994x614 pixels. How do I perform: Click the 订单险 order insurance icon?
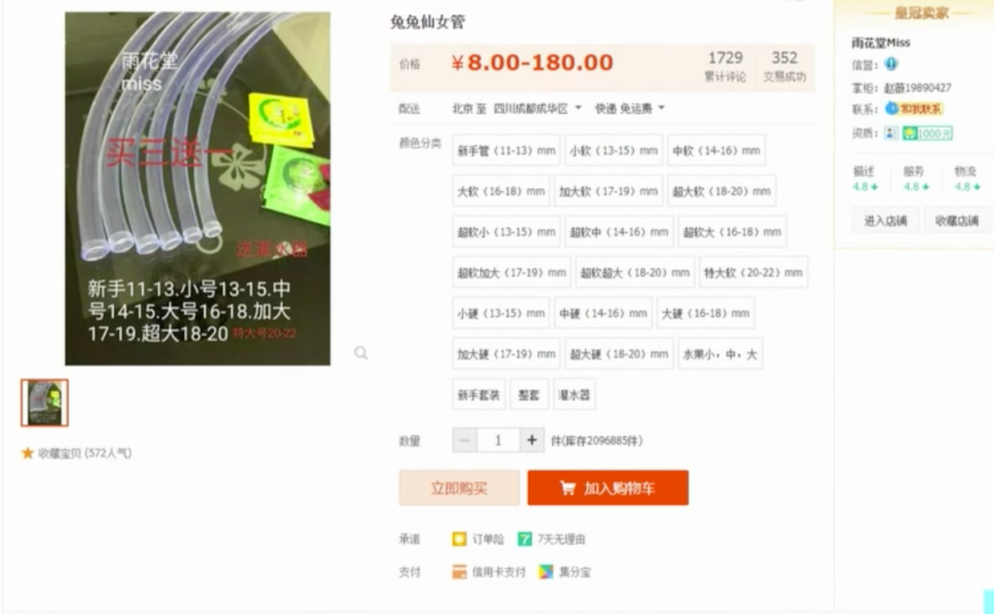459,539
